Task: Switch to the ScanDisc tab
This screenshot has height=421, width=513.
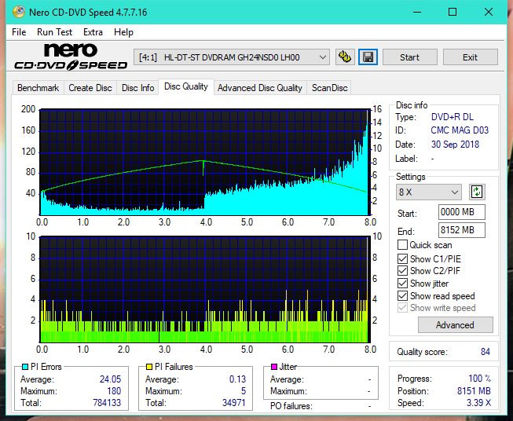Action: (329, 88)
